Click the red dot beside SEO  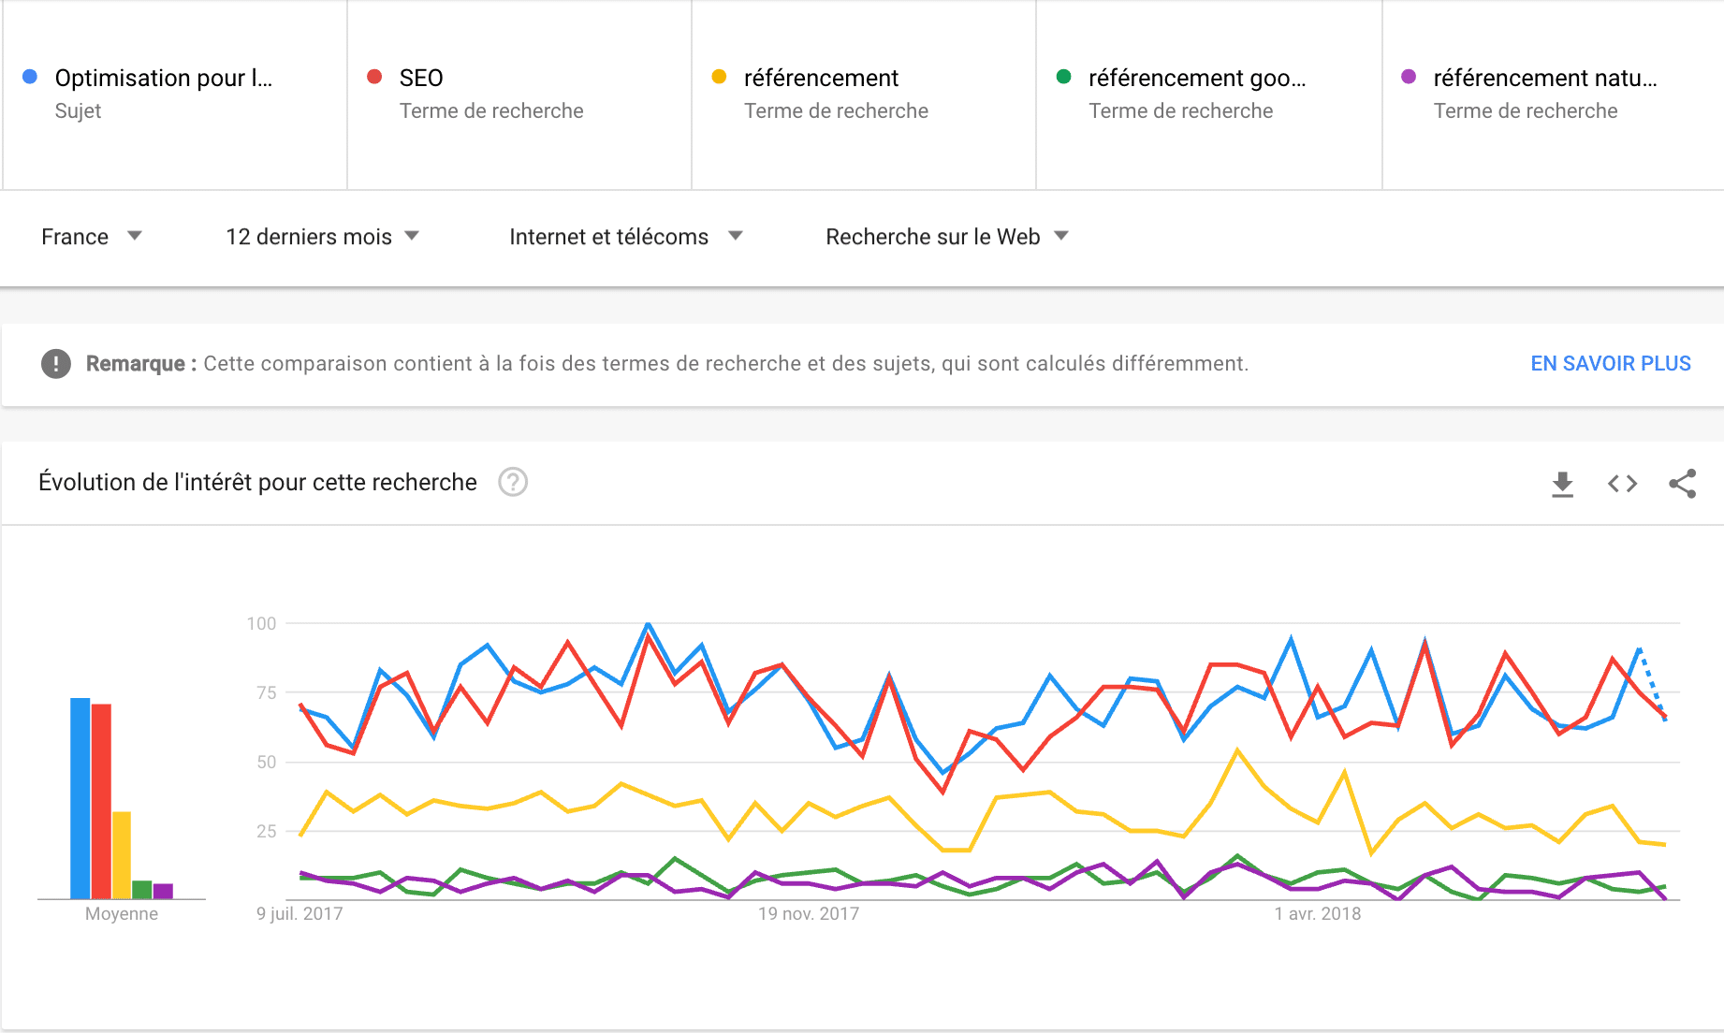[374, 77]
